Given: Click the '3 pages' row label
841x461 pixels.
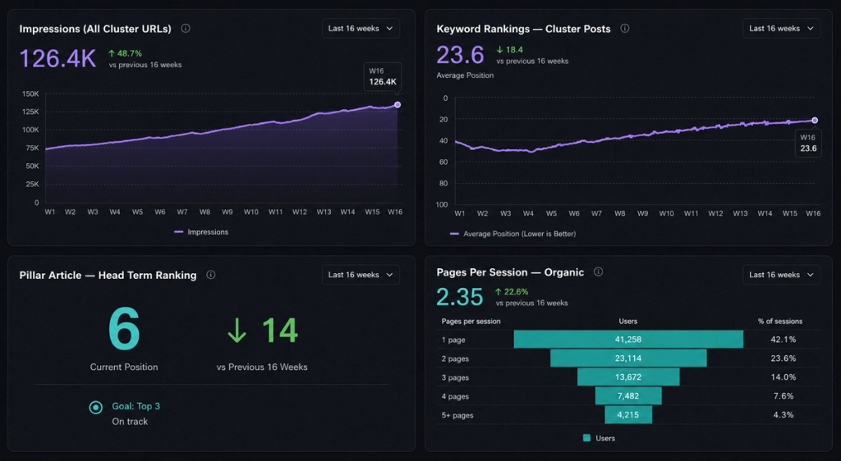Looking at the screenshot, I should pyautogui.click(x=455, y=377).
